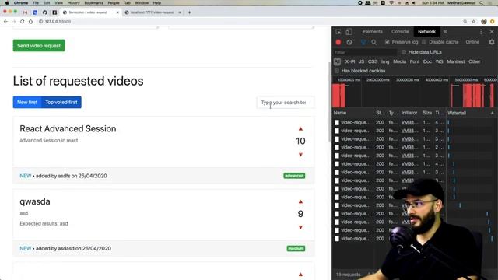
Task: Open the Bookmarks menu in the menu bar
Action: [93, 3]
